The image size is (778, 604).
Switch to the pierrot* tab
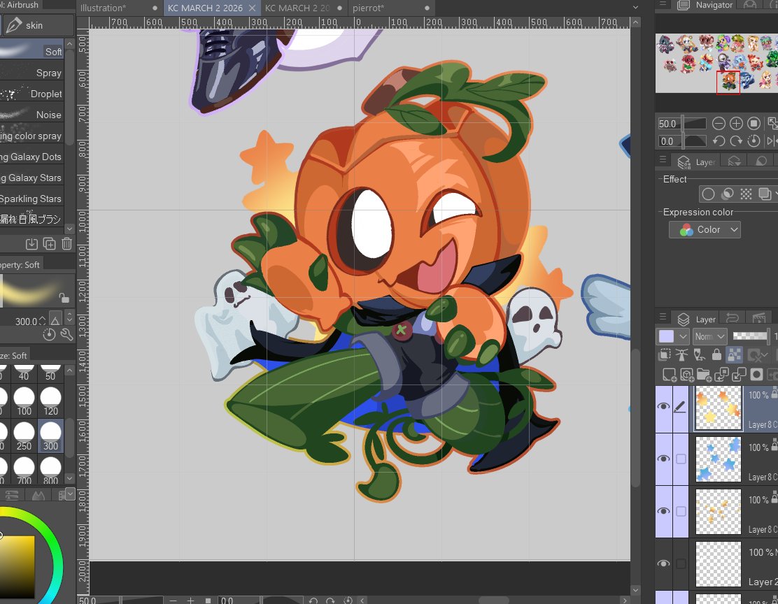pyautogui.click(x=368, y=8)
